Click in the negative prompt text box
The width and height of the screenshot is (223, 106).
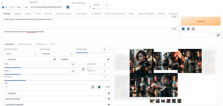click(91, 34)
